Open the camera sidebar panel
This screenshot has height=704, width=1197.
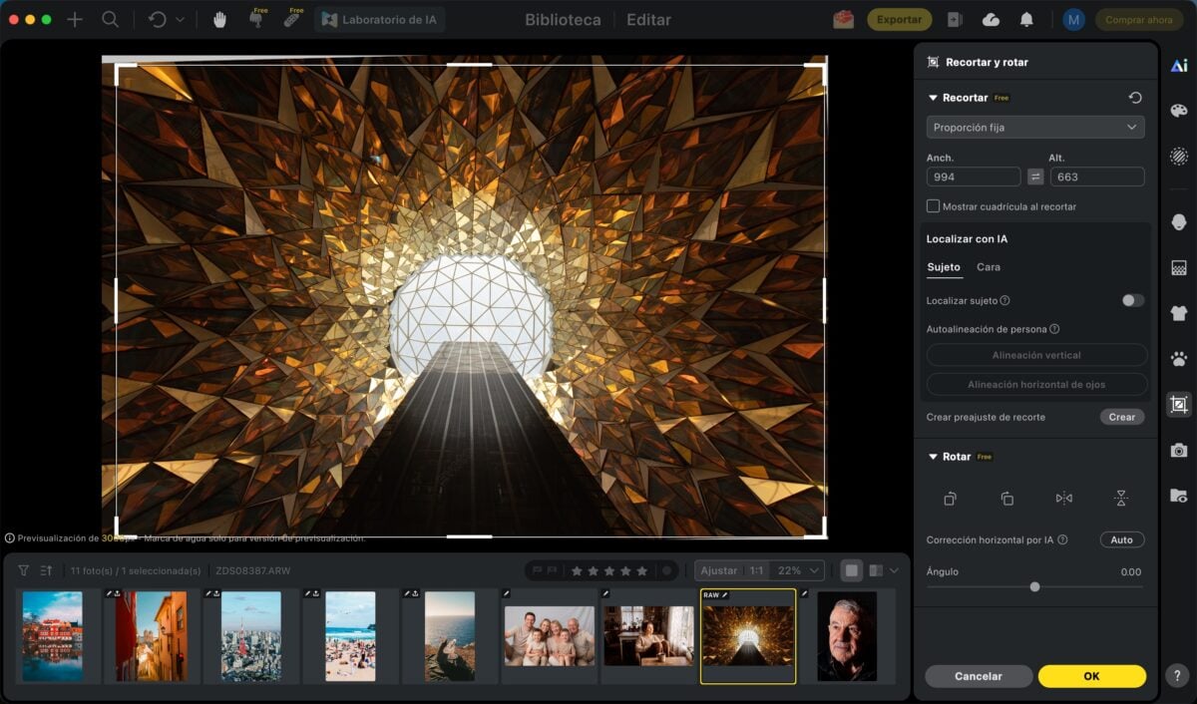point(1179,451)
